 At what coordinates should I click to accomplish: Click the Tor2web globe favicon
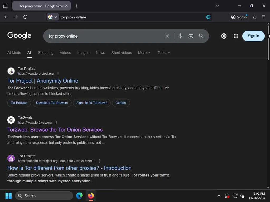11,120
